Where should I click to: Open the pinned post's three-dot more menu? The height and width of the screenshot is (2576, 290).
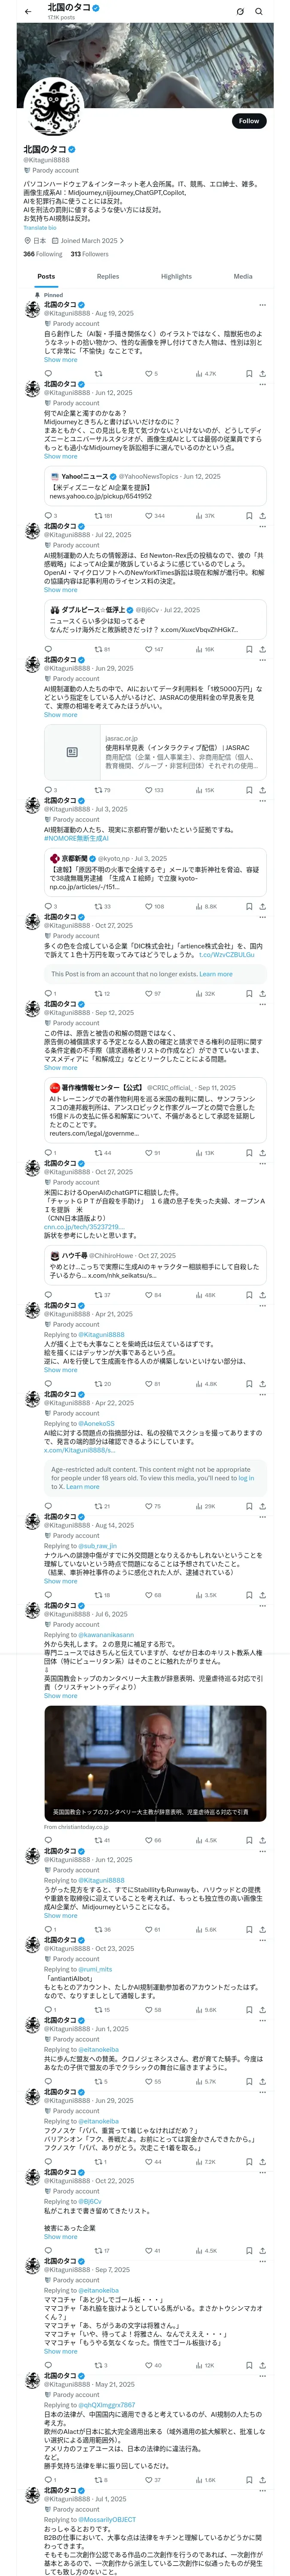pos(262,305)
